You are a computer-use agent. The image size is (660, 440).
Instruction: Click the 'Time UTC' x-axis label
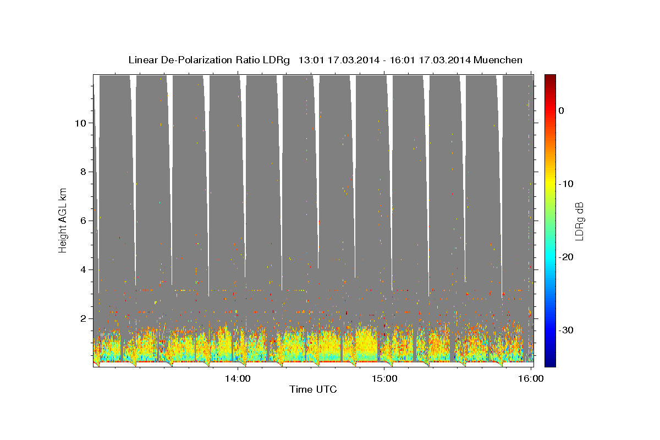313,390
